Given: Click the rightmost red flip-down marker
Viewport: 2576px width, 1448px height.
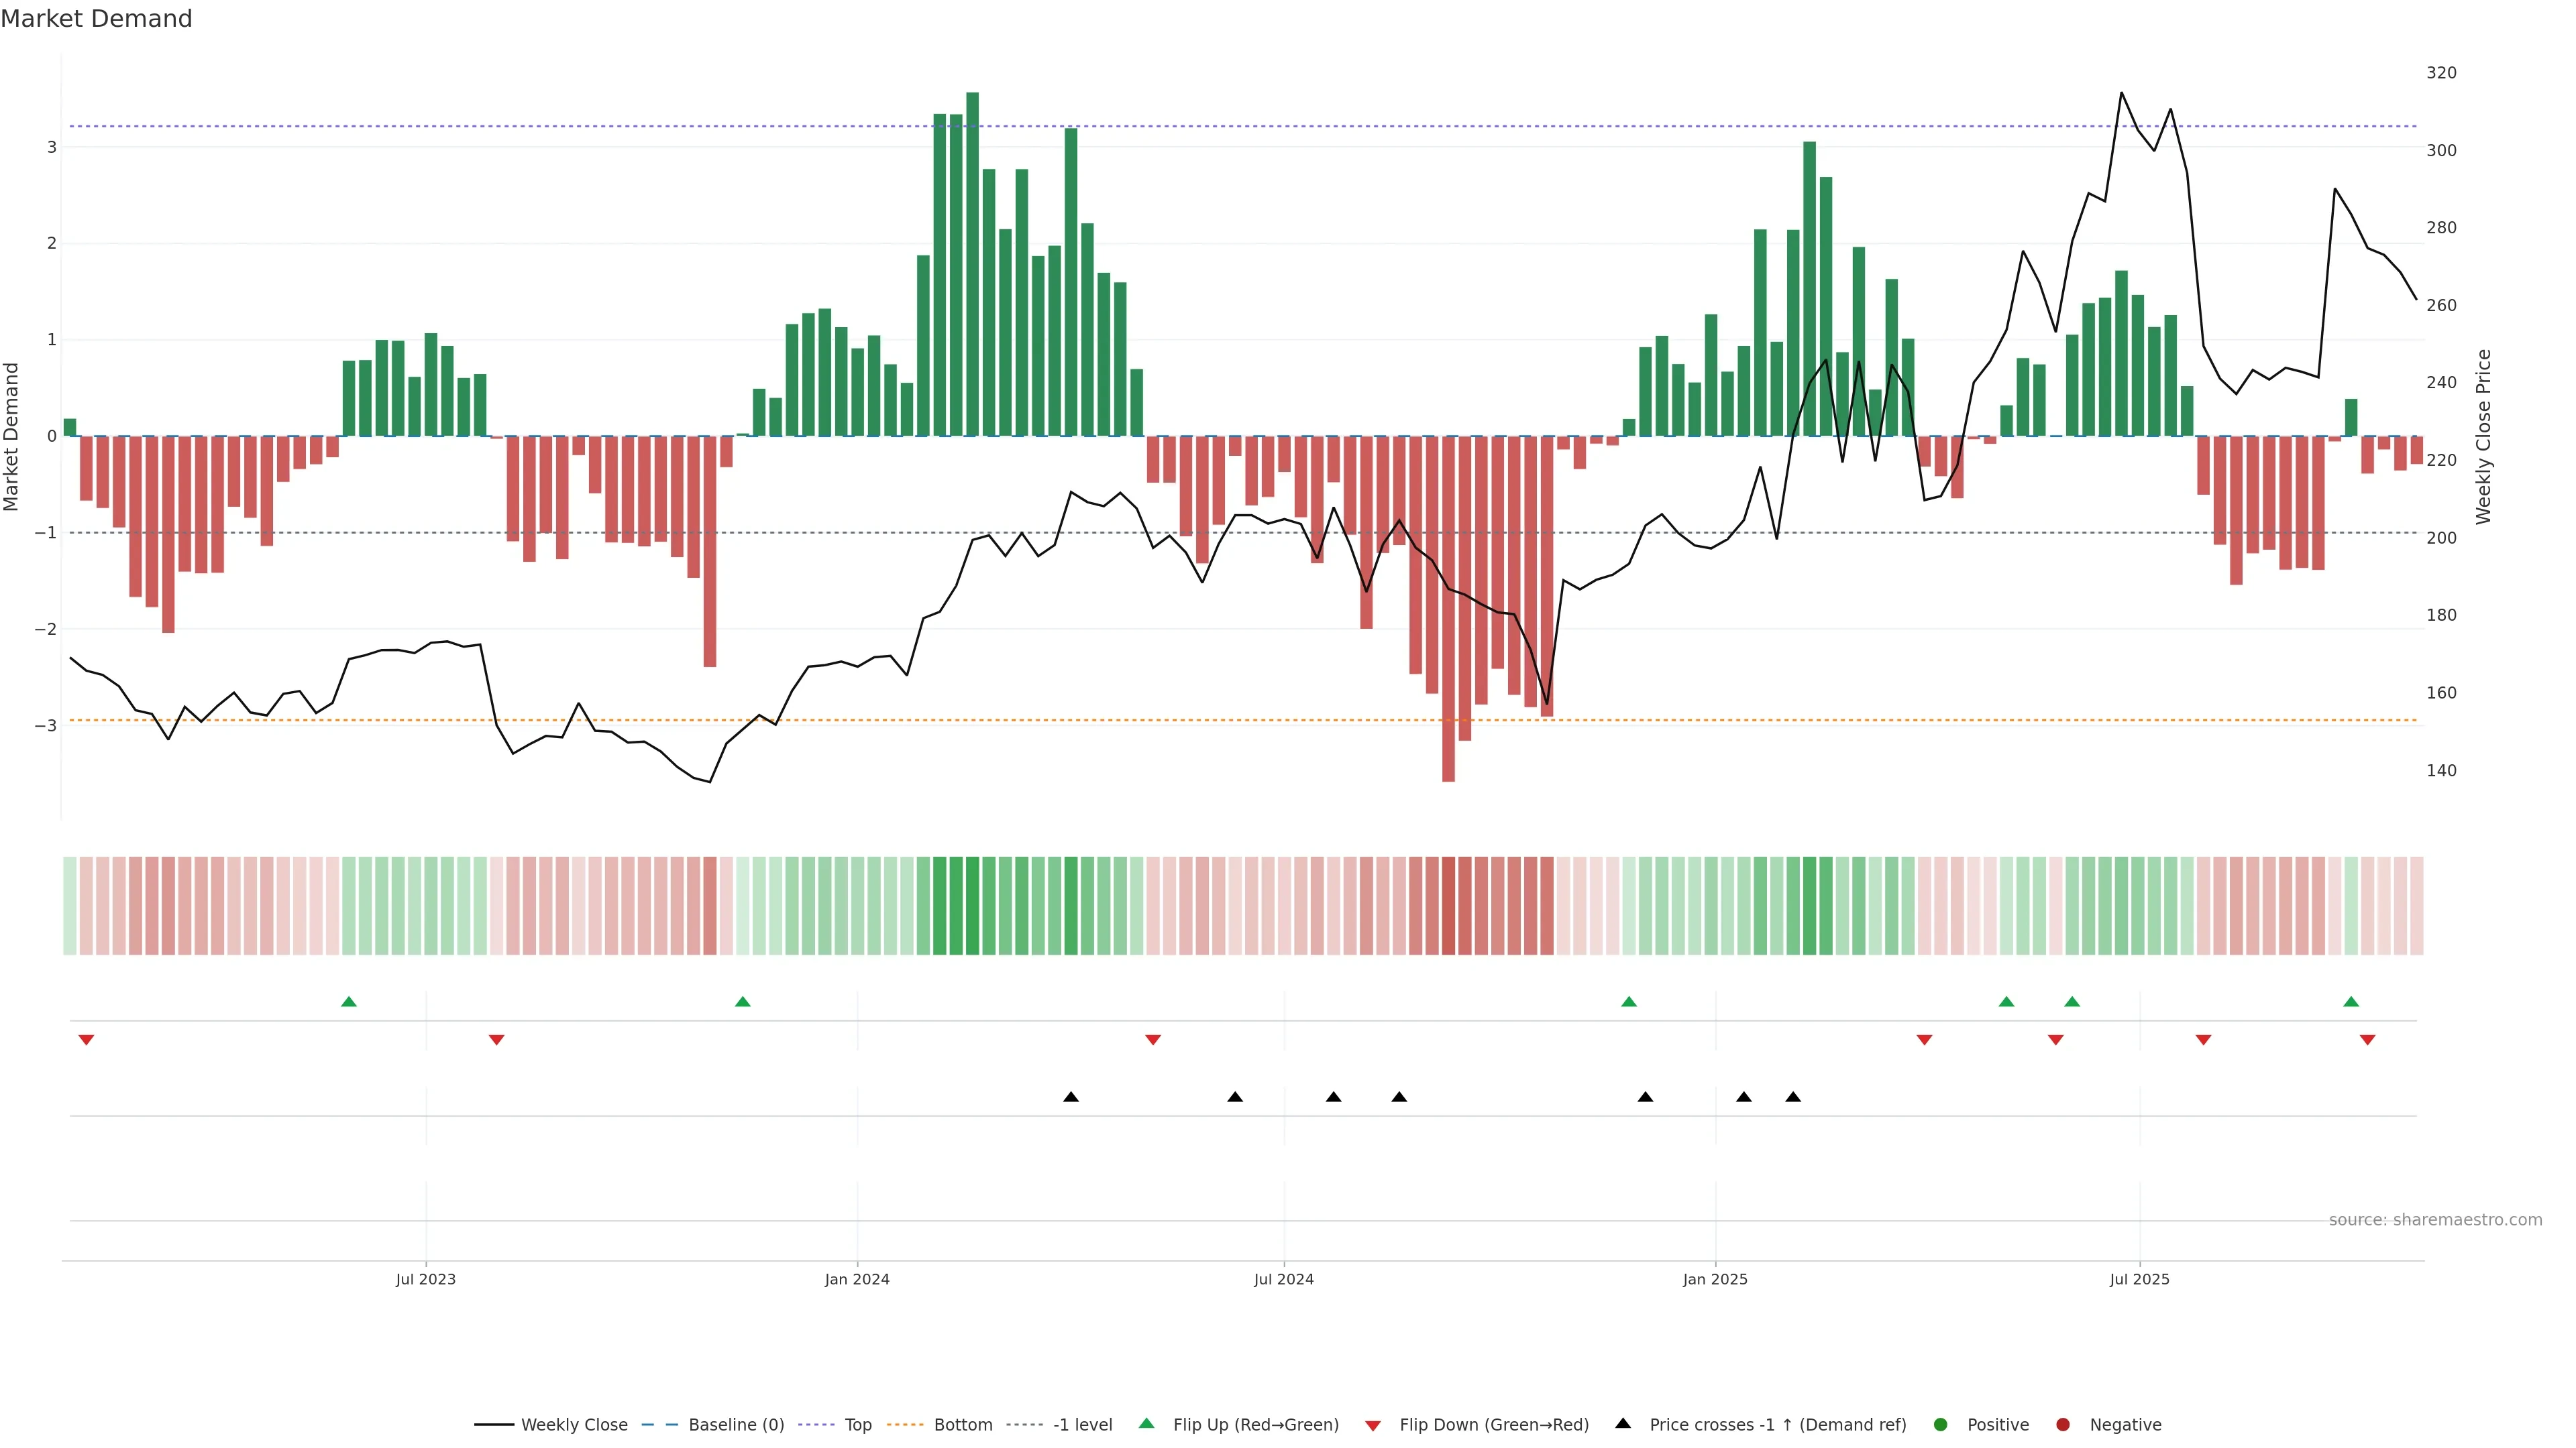Looking at the screenshot, I should [2367, 1040].
